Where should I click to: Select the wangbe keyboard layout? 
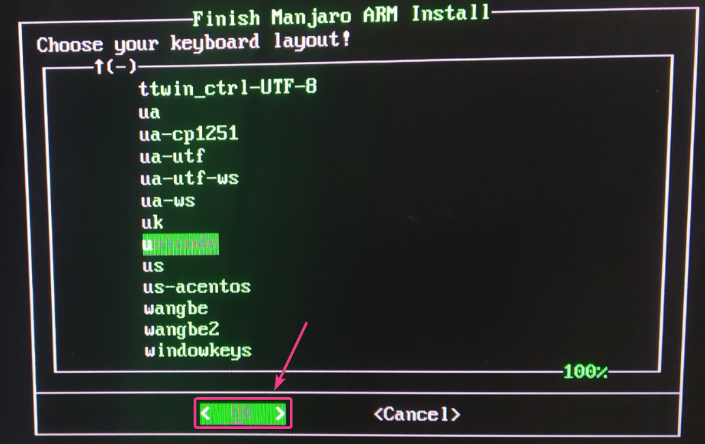[x=176, y=308]
